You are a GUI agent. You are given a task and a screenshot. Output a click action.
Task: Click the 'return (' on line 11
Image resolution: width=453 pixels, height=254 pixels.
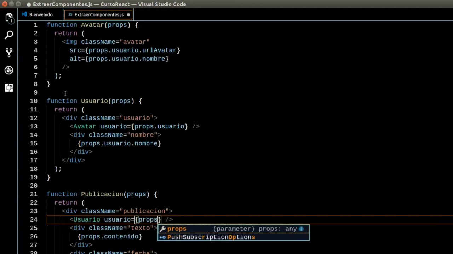69,109
